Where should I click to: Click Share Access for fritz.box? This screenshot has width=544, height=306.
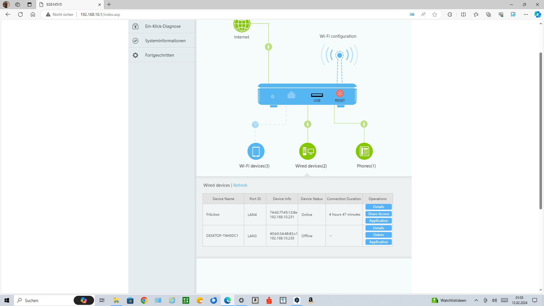pyautogui.click(x=378, y=214)
